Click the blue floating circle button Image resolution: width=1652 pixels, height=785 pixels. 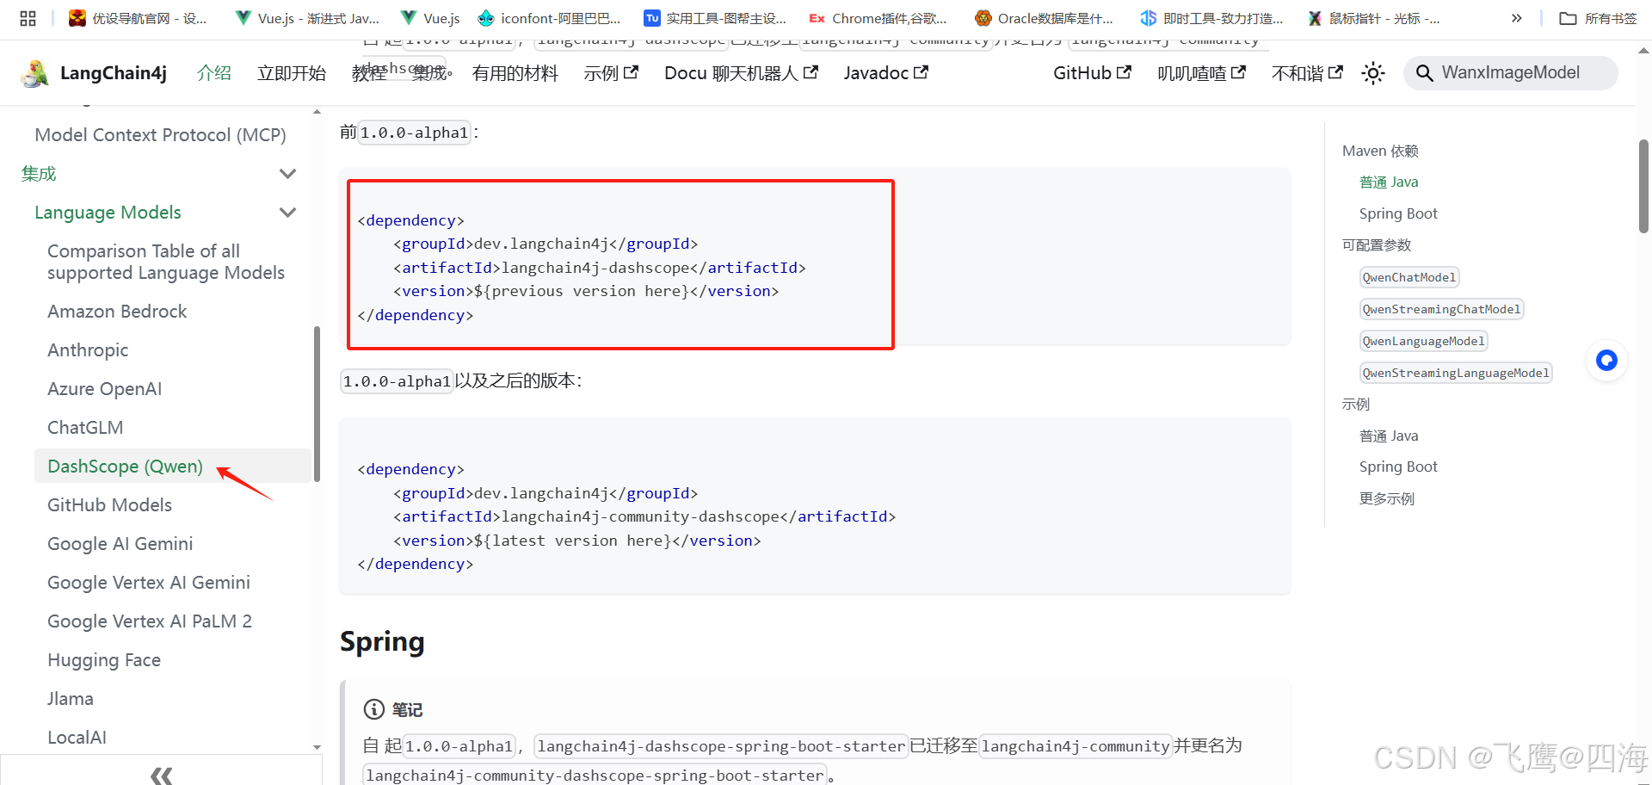point(1606,360)
